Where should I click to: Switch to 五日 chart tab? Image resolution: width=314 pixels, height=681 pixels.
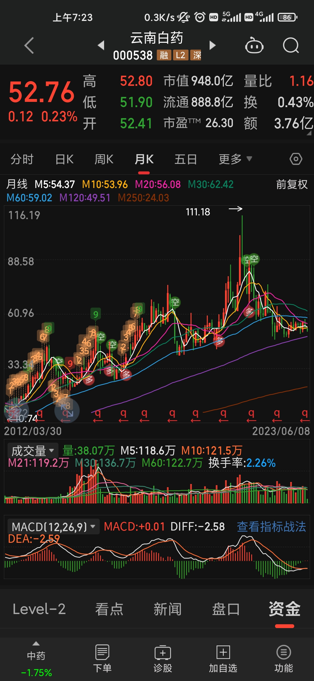point(185,159)
